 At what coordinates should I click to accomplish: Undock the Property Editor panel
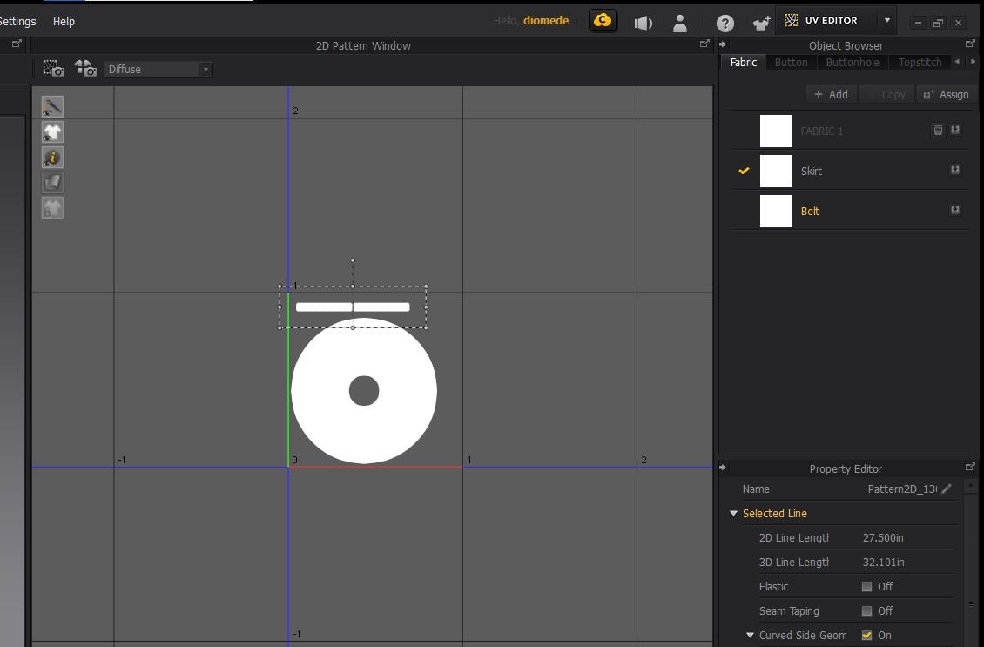[969, 466]
